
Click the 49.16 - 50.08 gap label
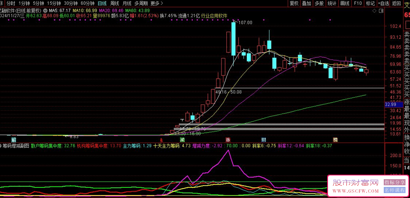point(228,92)
